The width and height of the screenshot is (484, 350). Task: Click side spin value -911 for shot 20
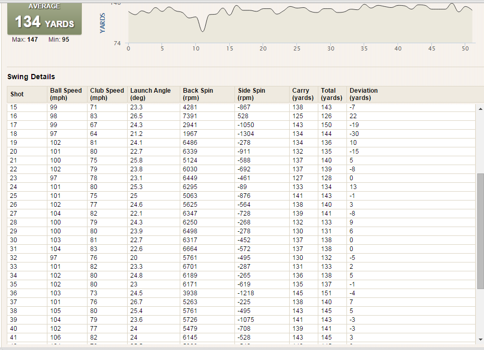pos(244,152)
